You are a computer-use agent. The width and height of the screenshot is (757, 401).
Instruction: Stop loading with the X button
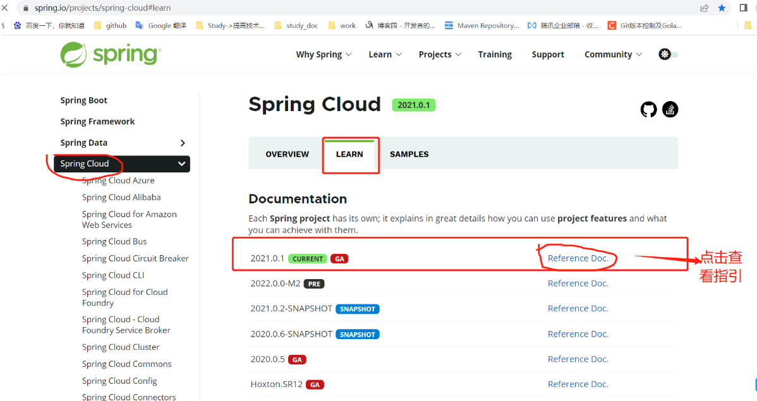pos(5,8)
